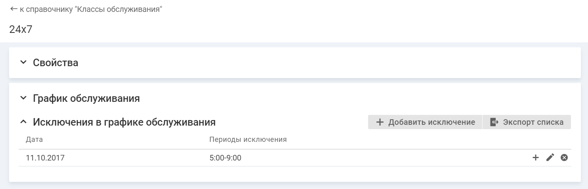Image resolution: width=588 pixels, height=189 pixels.
Task: Click the График обслуживания heading
Action: tap(86, 98)
